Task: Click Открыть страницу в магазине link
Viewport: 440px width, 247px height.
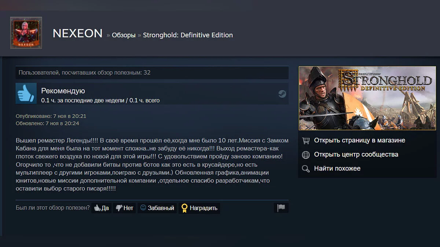Action: tap(359, 140)
